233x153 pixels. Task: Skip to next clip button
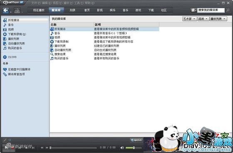point(33,148)
